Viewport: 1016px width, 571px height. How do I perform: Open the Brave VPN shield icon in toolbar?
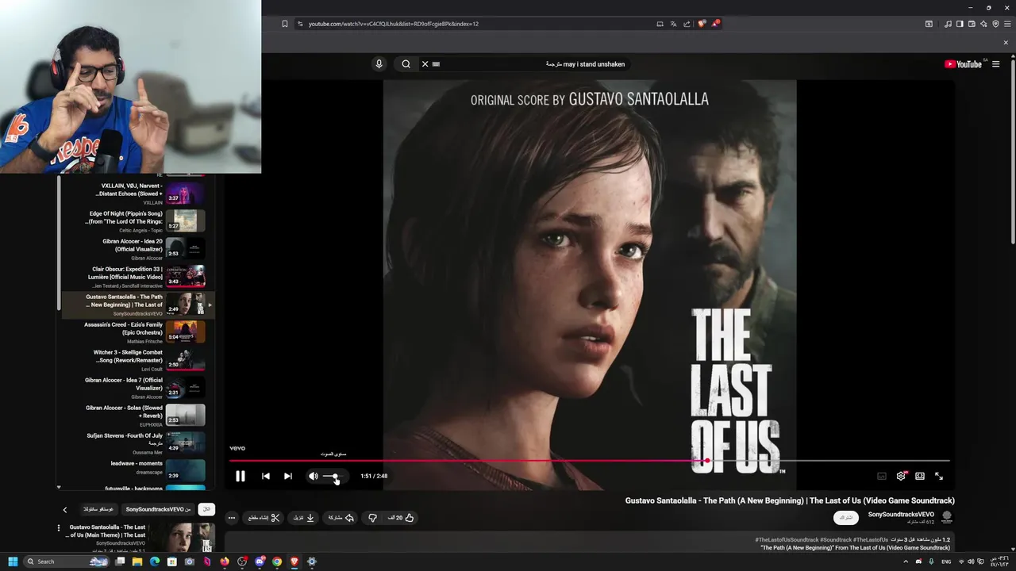995,24
